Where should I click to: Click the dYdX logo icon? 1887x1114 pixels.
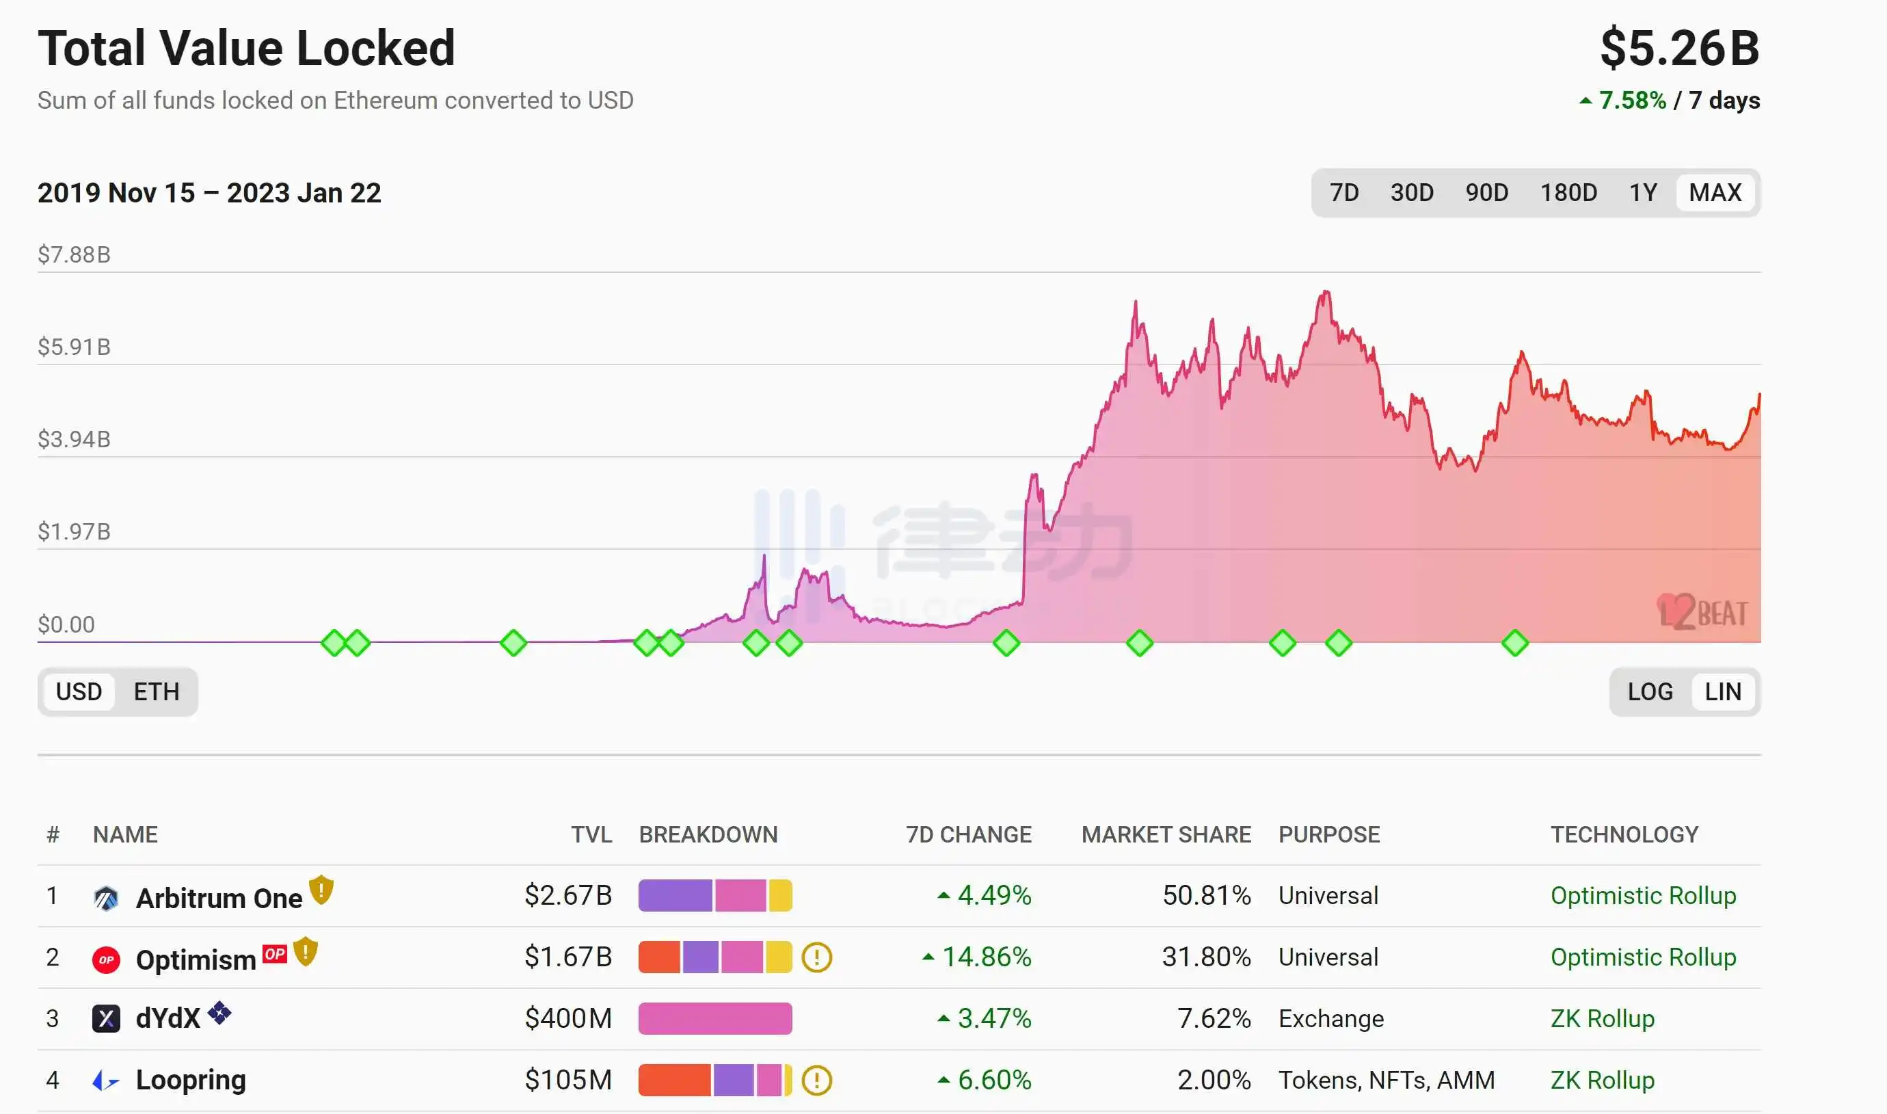click(106, 1019)
